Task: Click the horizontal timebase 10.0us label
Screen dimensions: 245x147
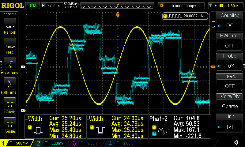Action: tap(54, 6)
